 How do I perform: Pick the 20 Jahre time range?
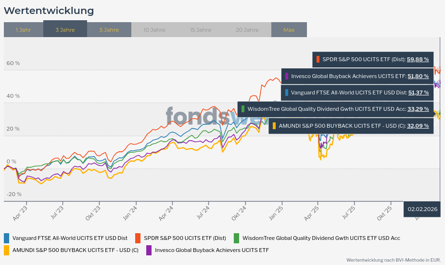[x=247, y=29]
